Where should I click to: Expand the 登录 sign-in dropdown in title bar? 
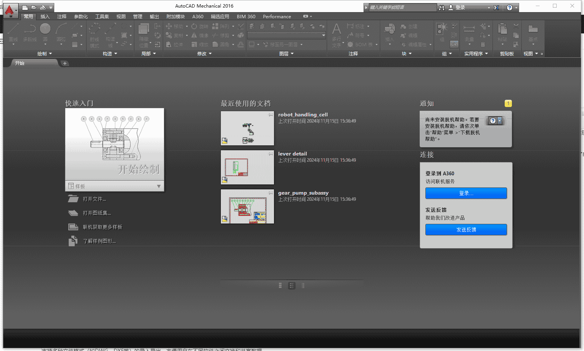[x=489, y=7]
